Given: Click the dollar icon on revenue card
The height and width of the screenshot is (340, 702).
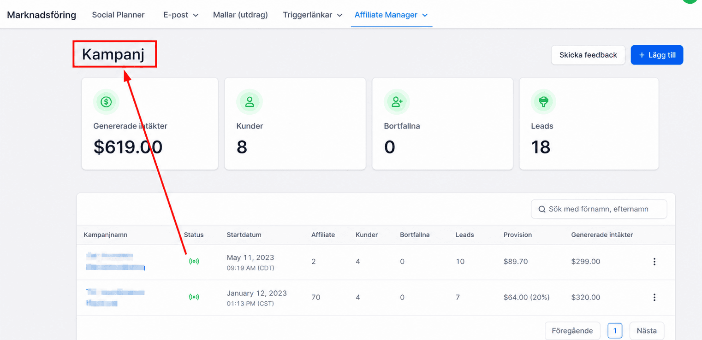Looking at the screenshot, I should click(x=106, y=102).
